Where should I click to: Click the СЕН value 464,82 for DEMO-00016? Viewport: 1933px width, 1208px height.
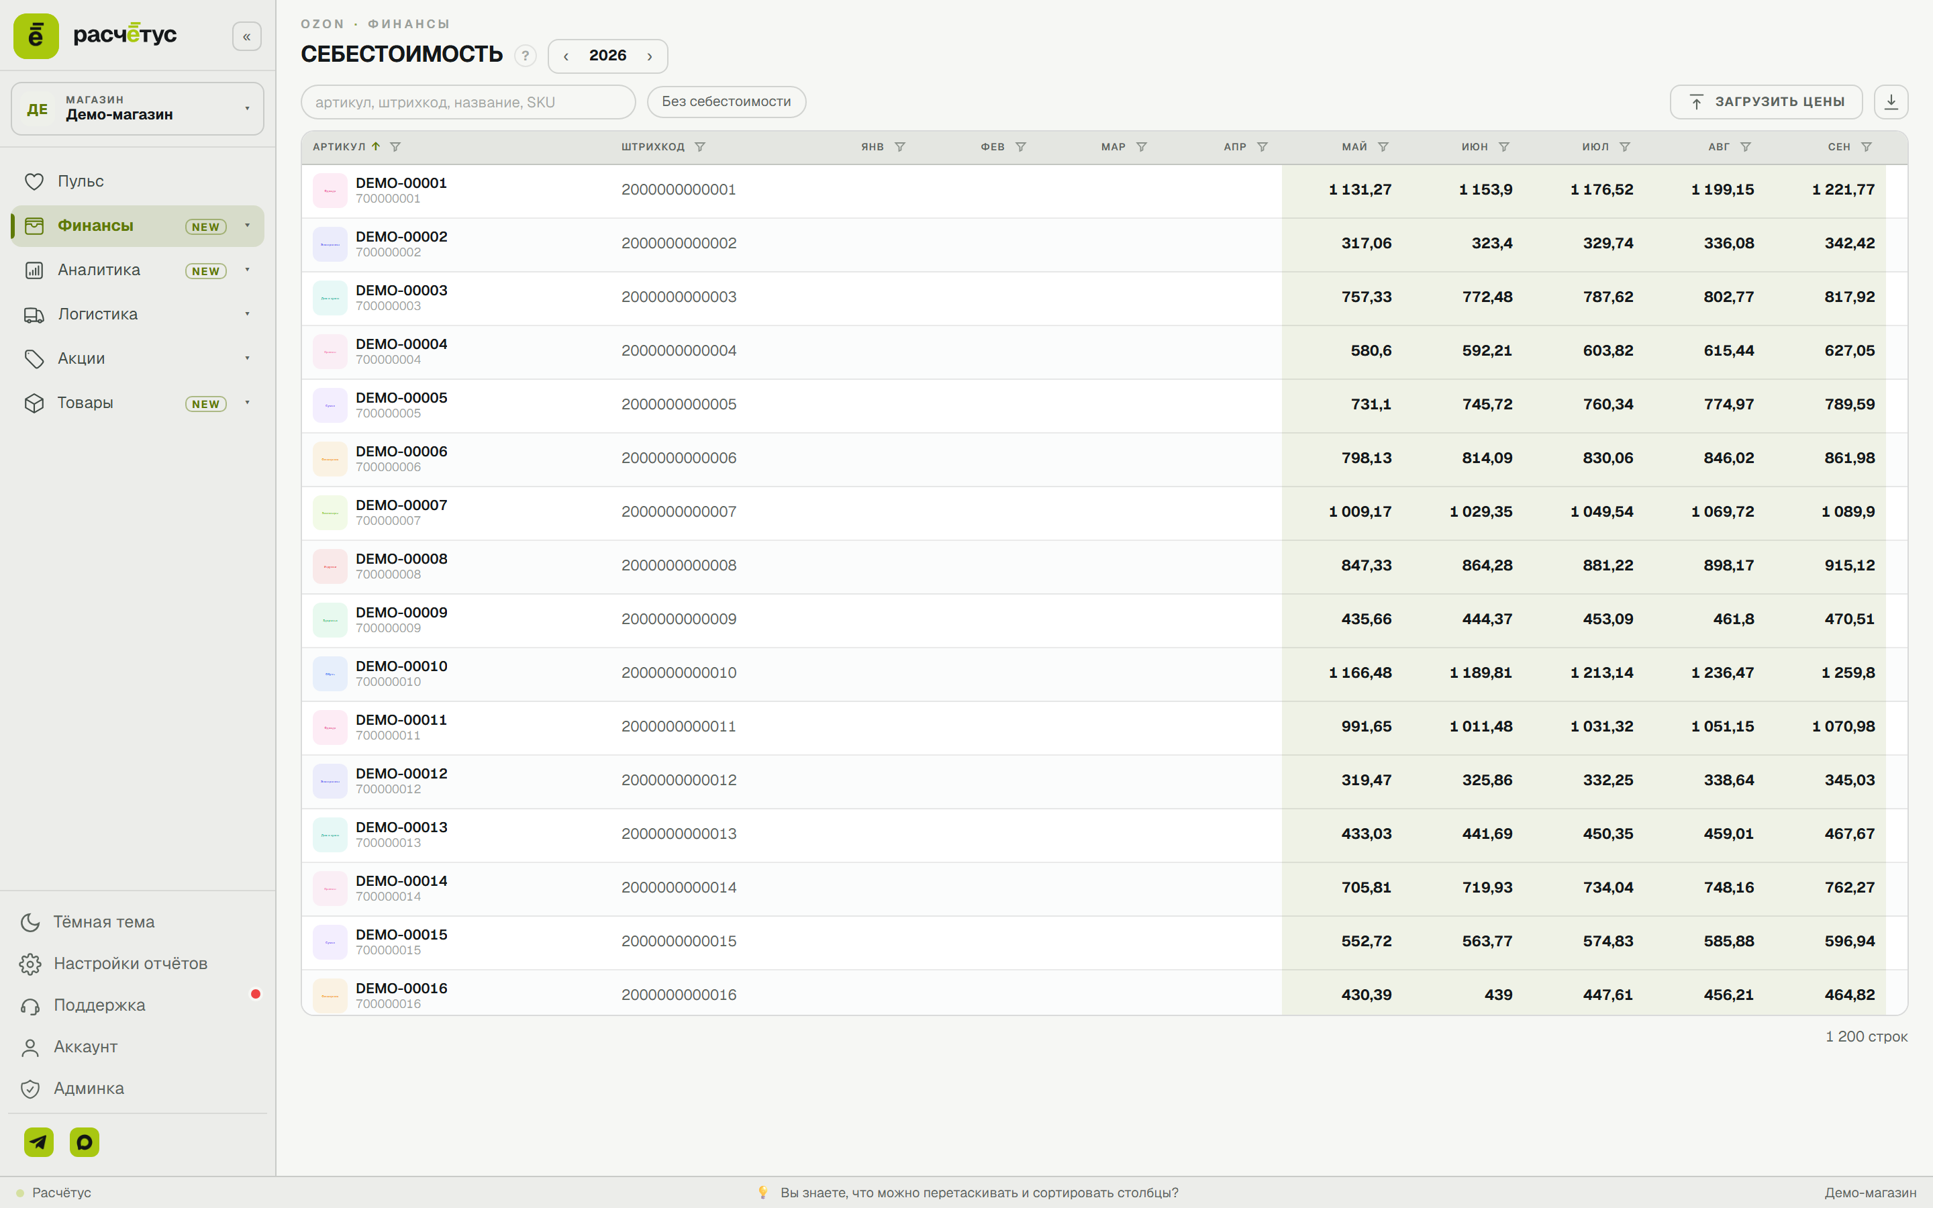[1849, 995]
